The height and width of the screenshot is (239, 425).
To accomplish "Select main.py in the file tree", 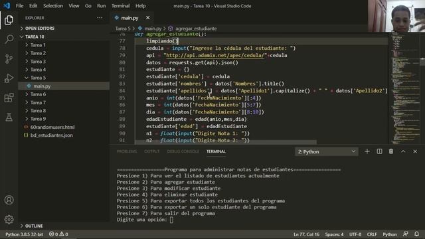I will pyautogui.click(x=42, y=86).
